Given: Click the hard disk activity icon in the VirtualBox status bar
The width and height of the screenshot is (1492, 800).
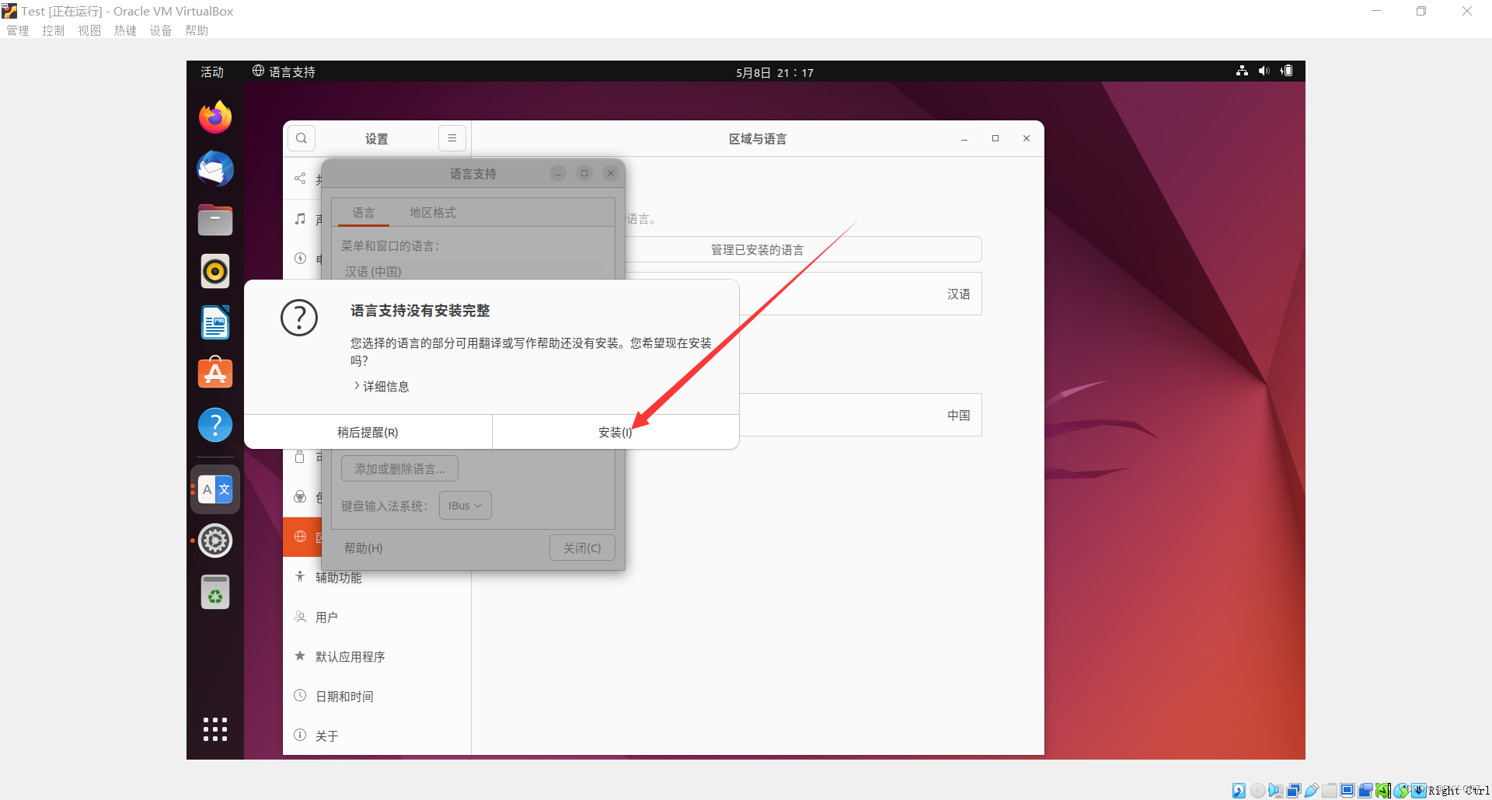Looking at the screenshot, I should [x=1239, y=791].
